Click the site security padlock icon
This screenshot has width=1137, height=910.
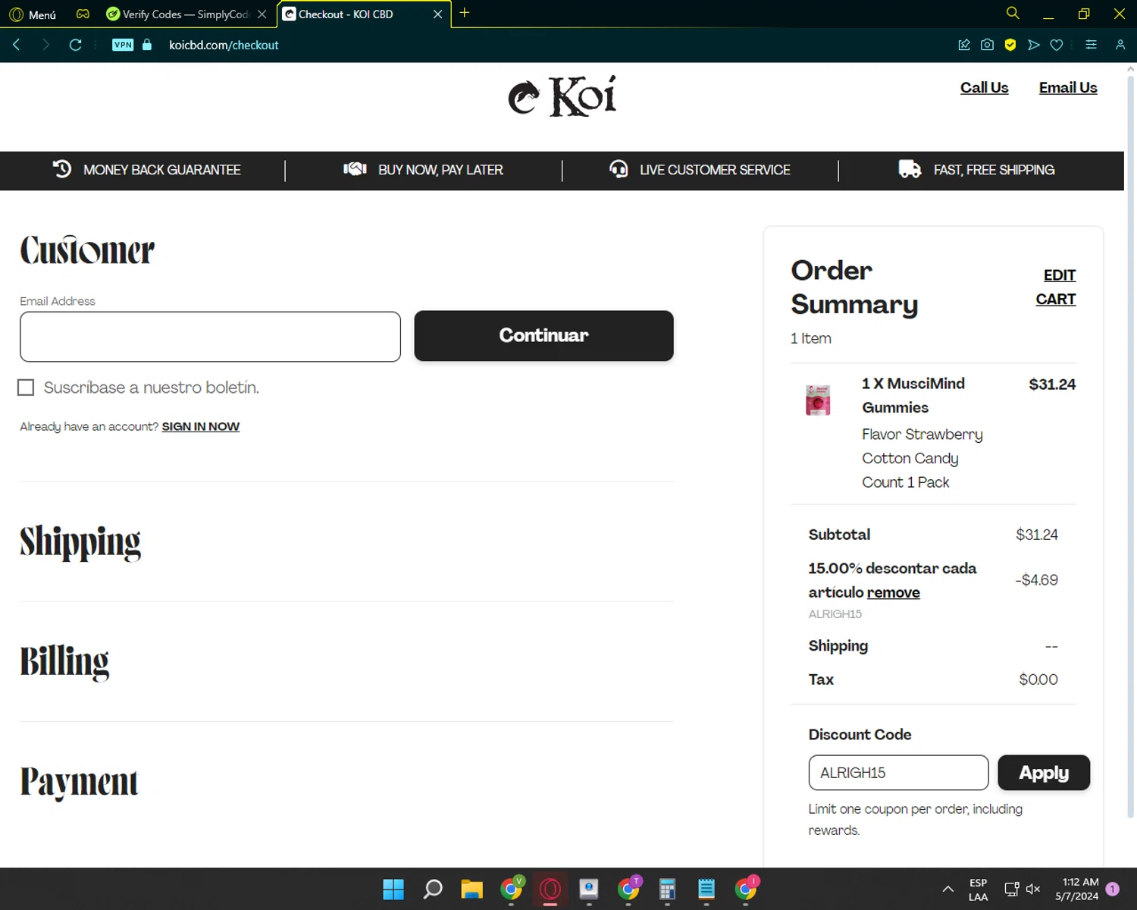[x=147, y=45]
